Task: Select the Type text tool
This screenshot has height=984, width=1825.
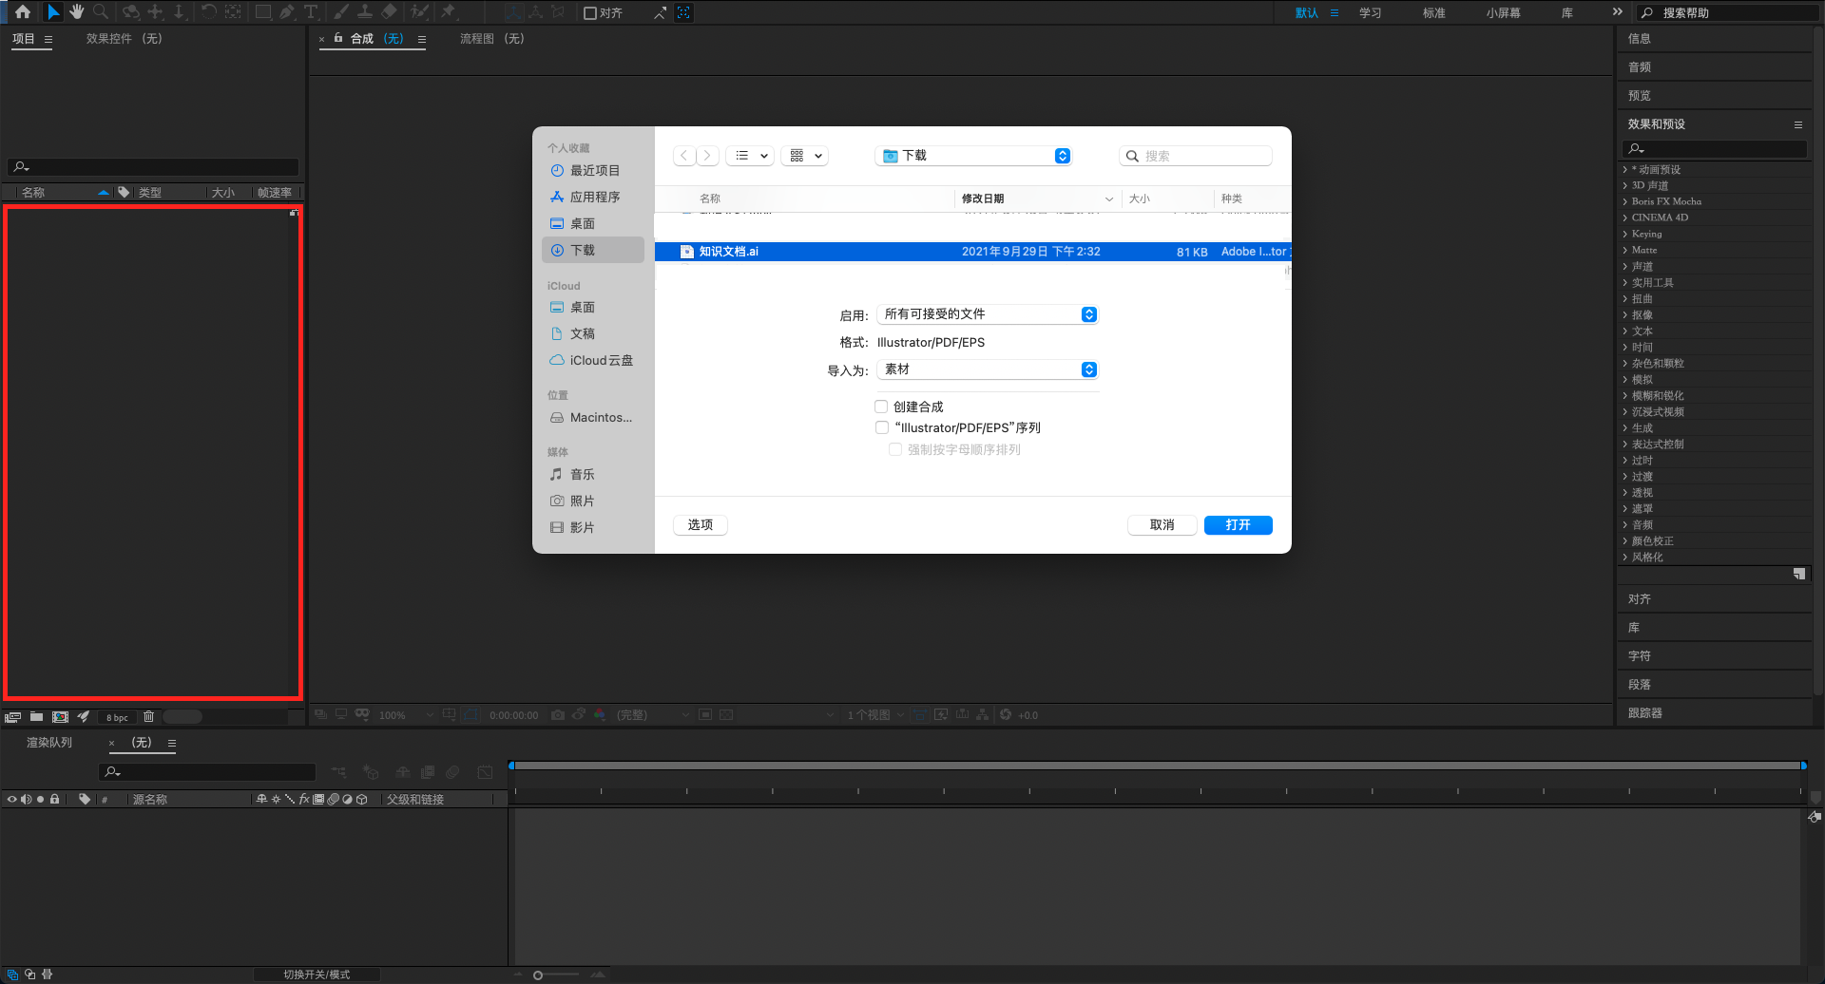Action: tap(311, 12)
